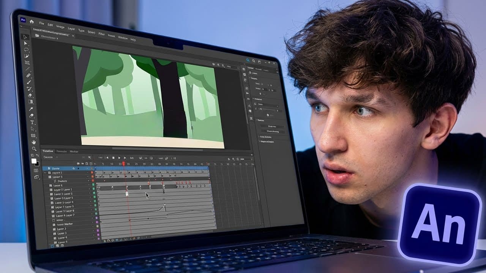Open the File menu
Screen dimensions: 486x273
(x=41, y=24)
